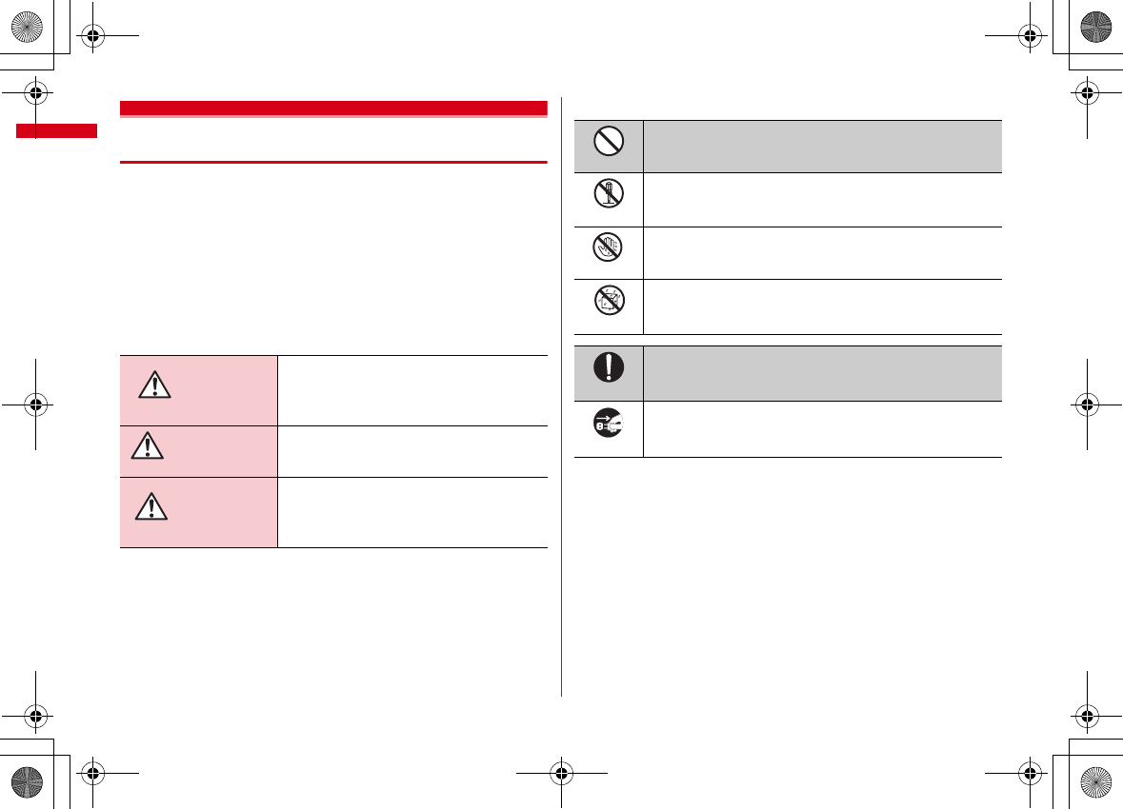The height and width of the screenshot is (809, 1123).
Task: Click the no-wet-hands prohibition icon
Action: point(608,249)
